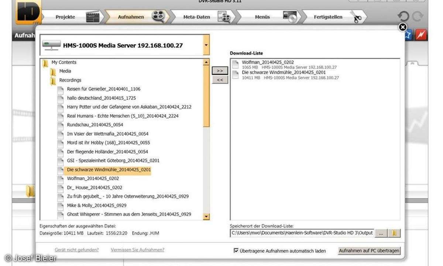Select Der fliegende Holländer recording
This screenshot has width=443, height=266.
pos(107,151)
